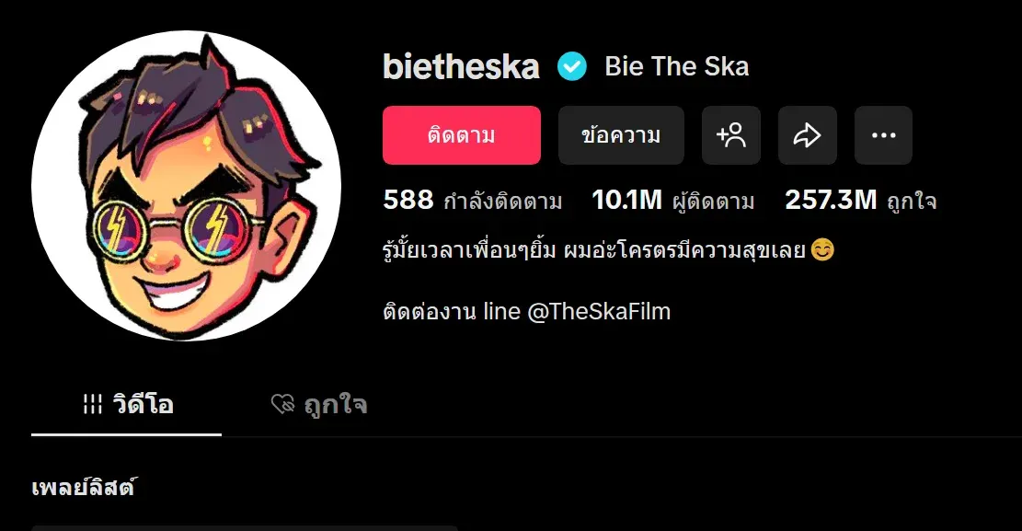Viewport: 1022px width, 531px height.
Task: Click the 588 กำลังติดตาม following count
Action: tap(473, 201)
